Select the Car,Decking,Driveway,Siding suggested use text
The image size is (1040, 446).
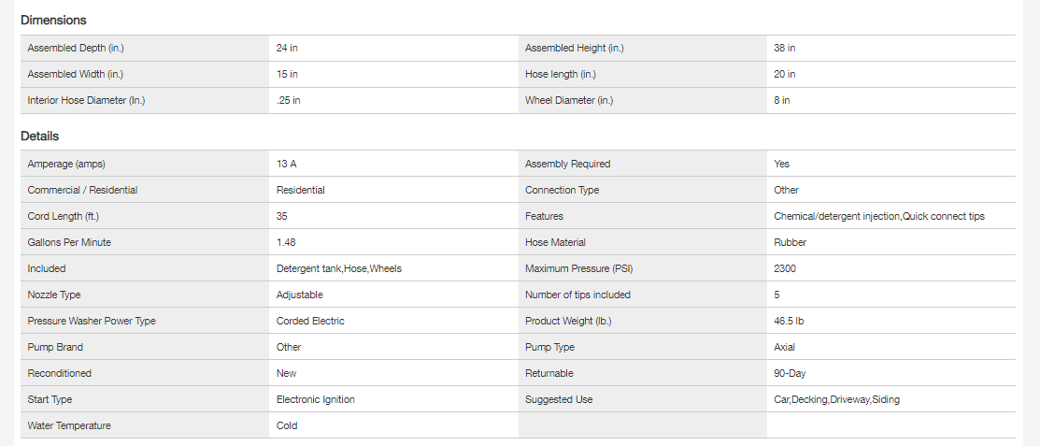click(837, 399)
